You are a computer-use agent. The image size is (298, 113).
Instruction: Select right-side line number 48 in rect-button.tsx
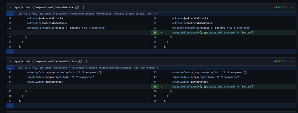[x=155, y=101]
